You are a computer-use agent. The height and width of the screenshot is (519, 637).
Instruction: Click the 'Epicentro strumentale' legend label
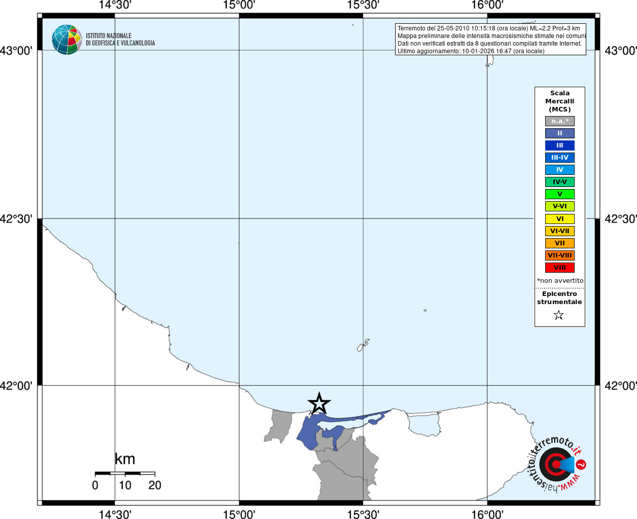559,298
